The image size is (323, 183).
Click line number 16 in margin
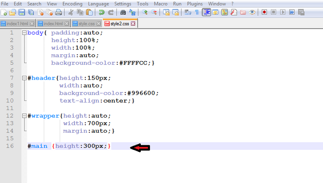click(10, 146)
